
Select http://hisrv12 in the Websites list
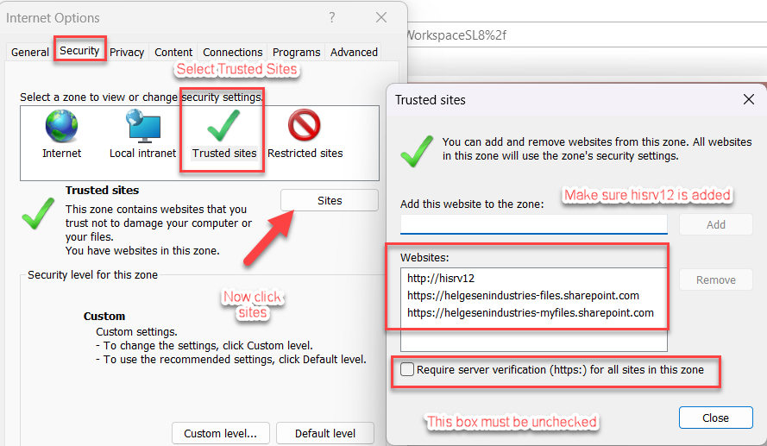click(x=440, y=278)
